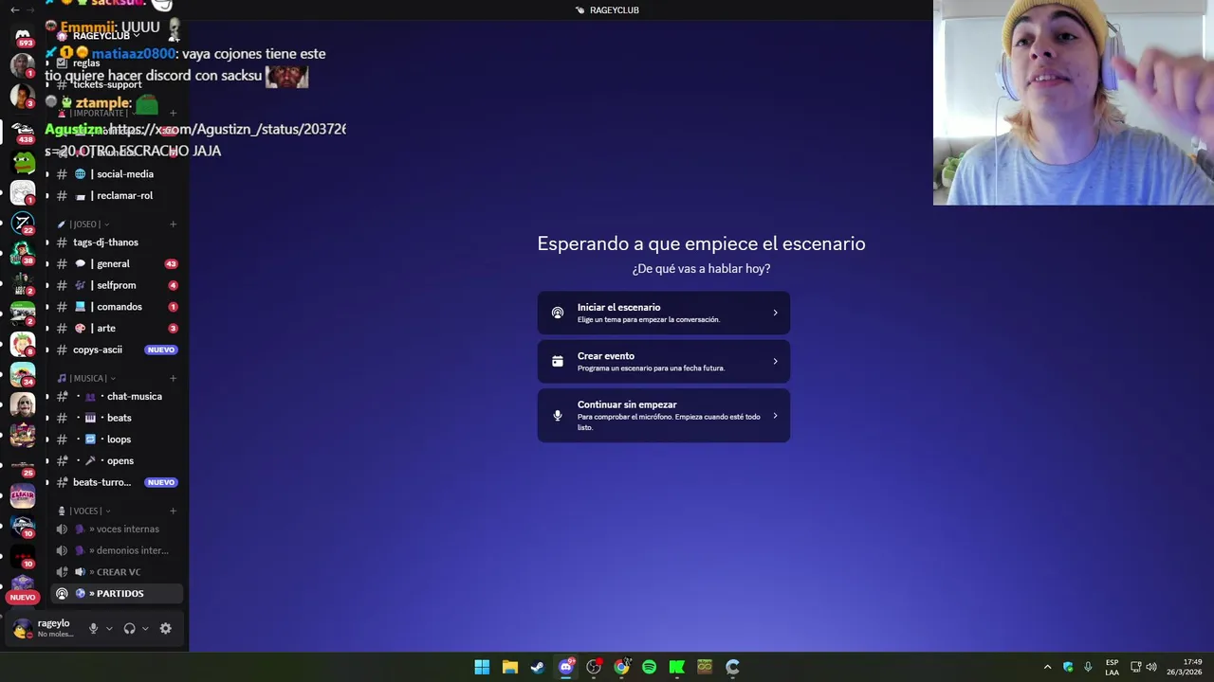
Task: Open Windows Start menu
Action: 482,667
